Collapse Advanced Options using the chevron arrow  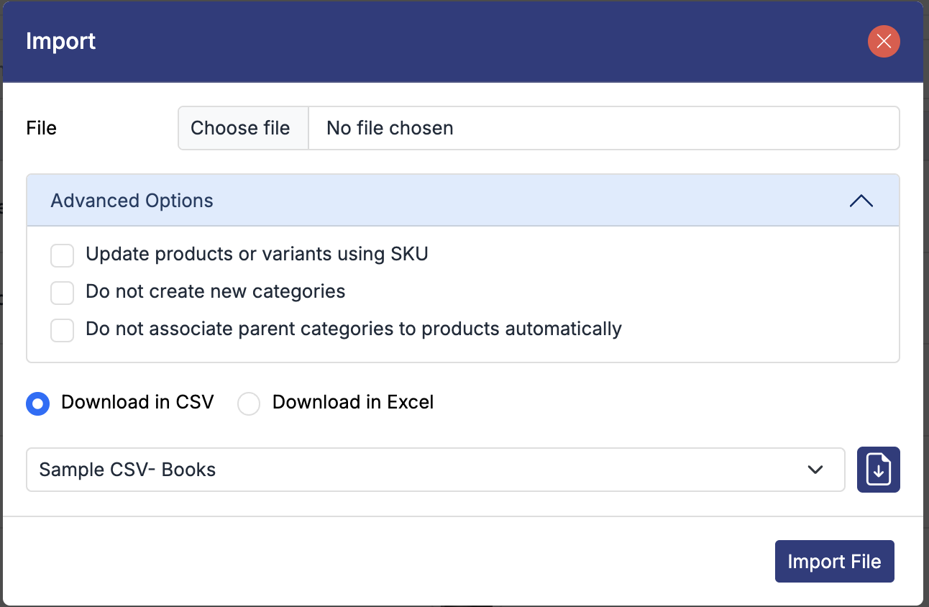861,201
